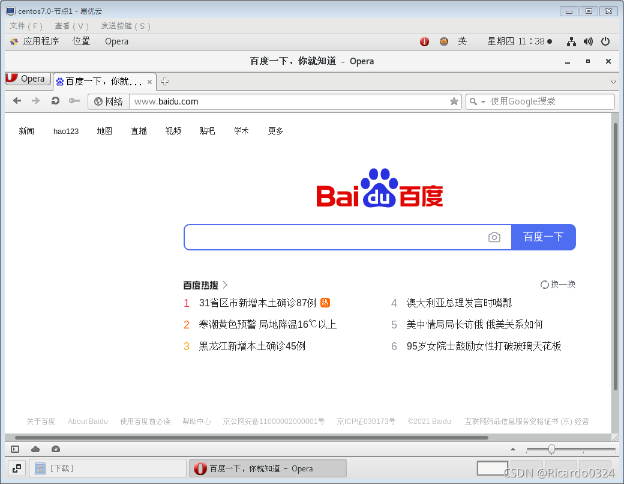Star the current page in the address bar
This screenshot has width=624, height=484.
coord(454,101)
